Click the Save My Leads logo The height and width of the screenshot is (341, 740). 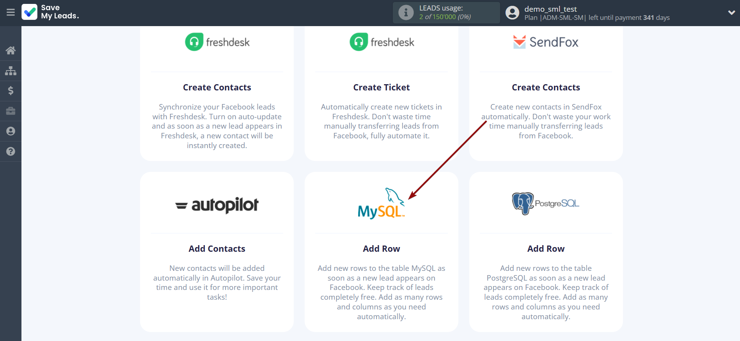point(50,12)
